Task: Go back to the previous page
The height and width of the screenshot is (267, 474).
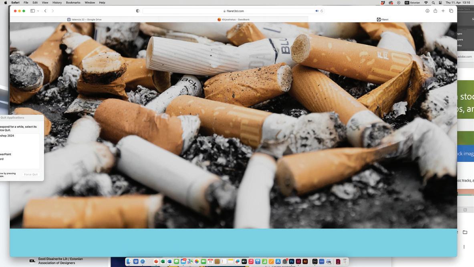Action: click(x=45, y=11)
